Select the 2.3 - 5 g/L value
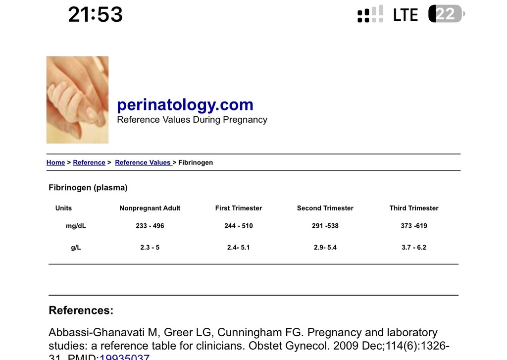507x360 pixels. (150, 248)
